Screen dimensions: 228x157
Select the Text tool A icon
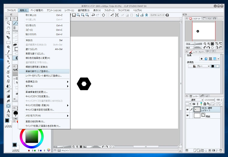point(8,111)
